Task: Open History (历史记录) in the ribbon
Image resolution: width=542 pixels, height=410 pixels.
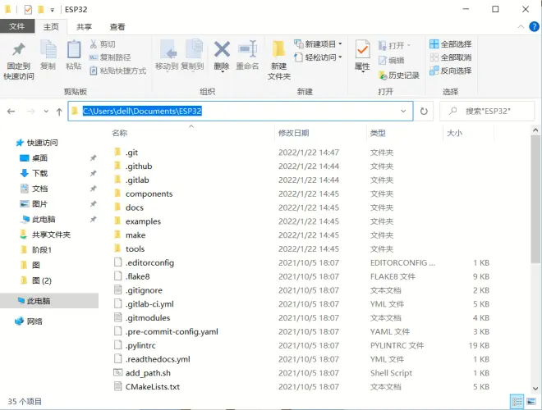Action: (399, 75)
